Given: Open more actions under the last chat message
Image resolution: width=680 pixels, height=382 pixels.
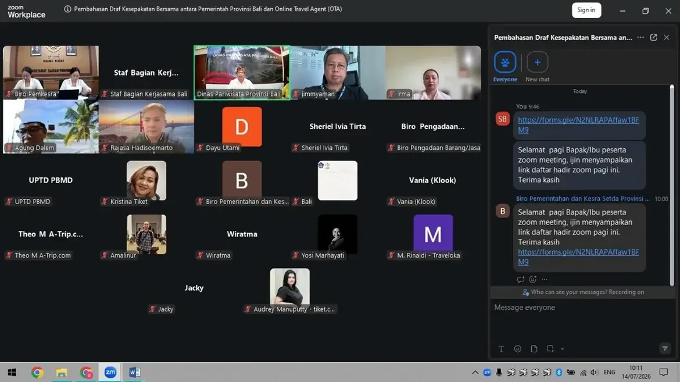Looking at the screenshot, I should tap(545, 280).
